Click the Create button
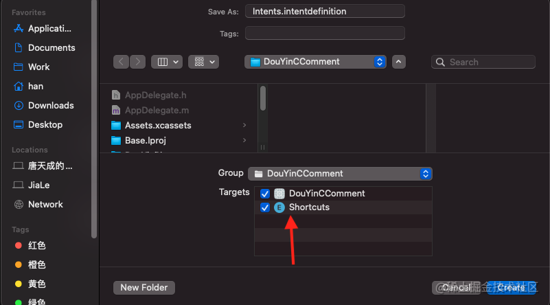Viewport: 550px width, 305px height. click(511, 288)
